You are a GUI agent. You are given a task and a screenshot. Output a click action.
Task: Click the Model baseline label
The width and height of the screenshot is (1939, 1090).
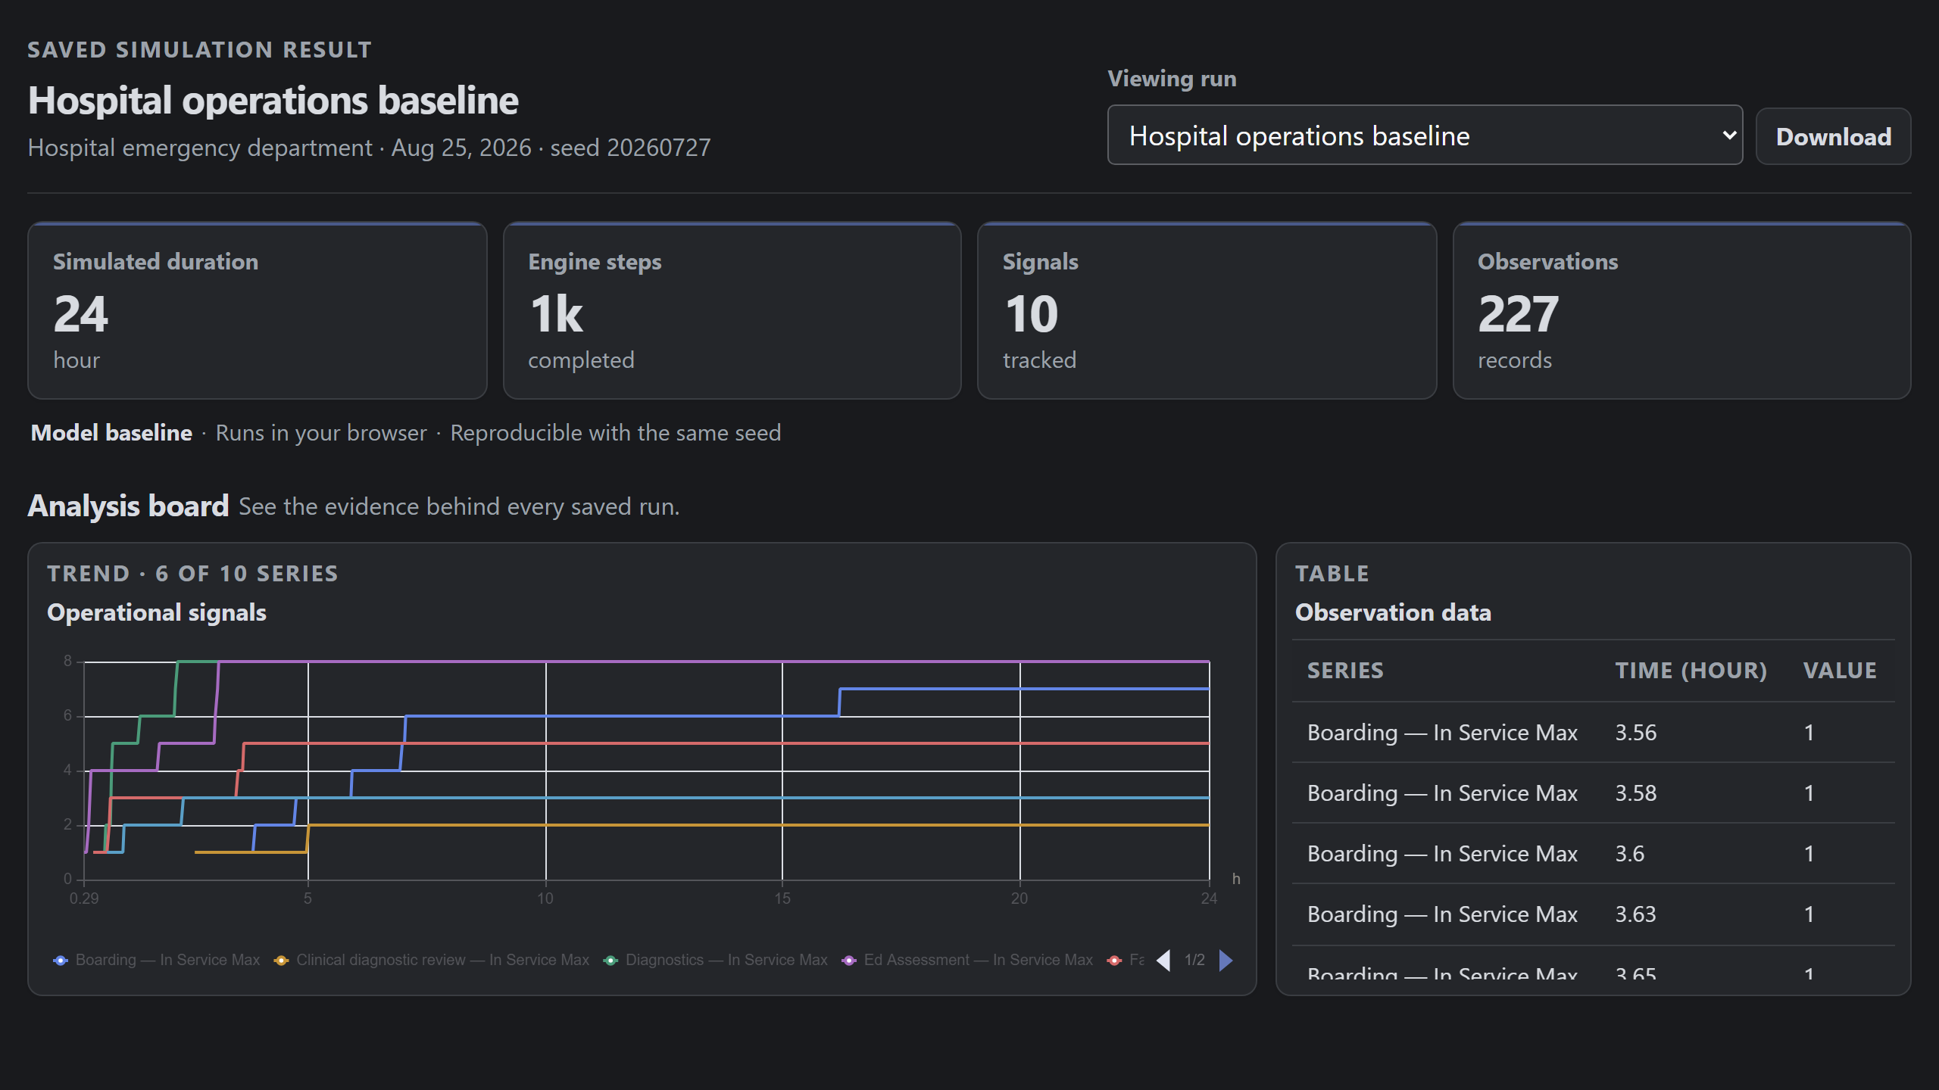click(x=111, y=433)
